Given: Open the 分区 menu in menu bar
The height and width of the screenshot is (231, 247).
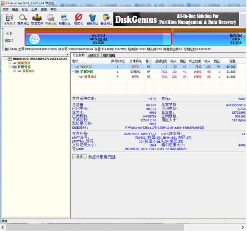Looking at the screenshot, I should coord(25,9).
